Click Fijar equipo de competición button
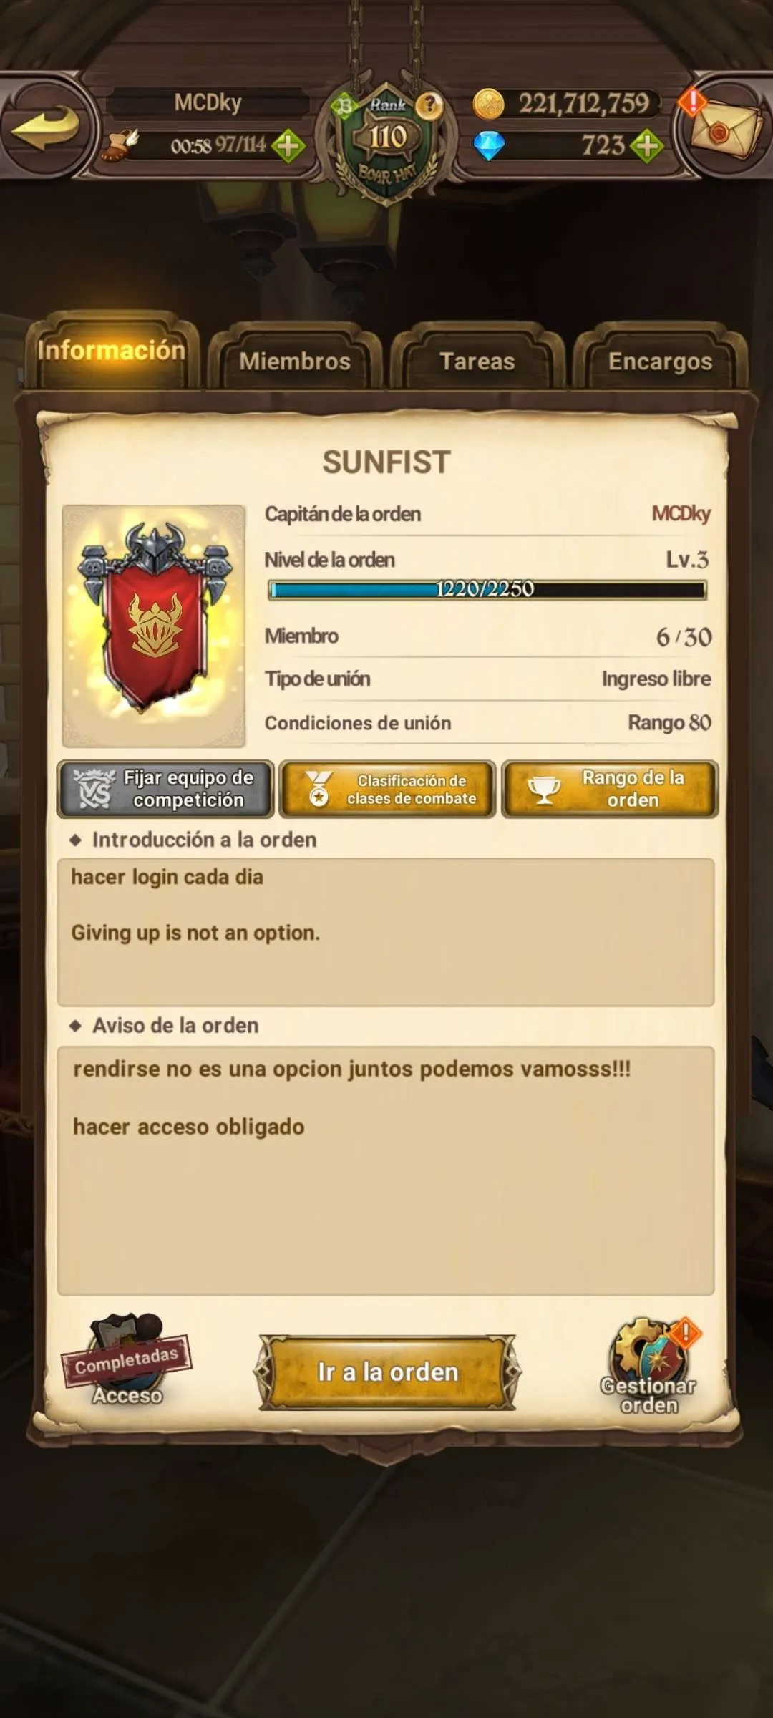The width and height of the screenshot is (773, 1718). click(x=165, y=789)
